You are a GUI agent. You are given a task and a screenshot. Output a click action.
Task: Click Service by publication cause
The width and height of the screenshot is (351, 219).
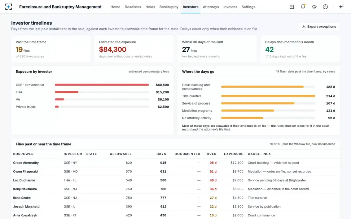264,206
